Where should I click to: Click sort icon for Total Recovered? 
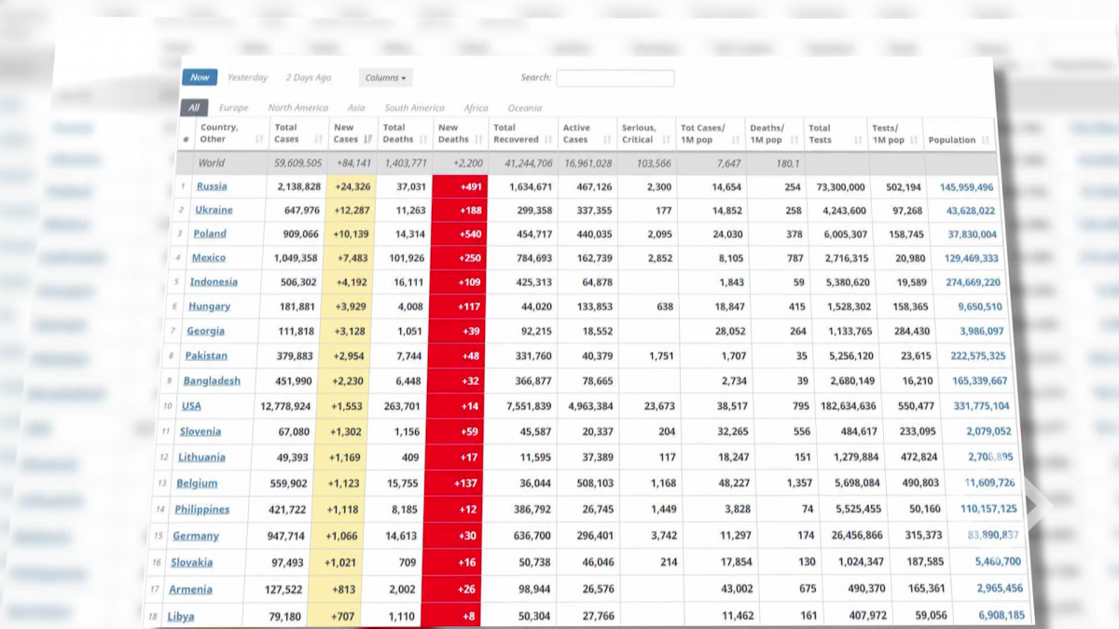coord(548,140)
